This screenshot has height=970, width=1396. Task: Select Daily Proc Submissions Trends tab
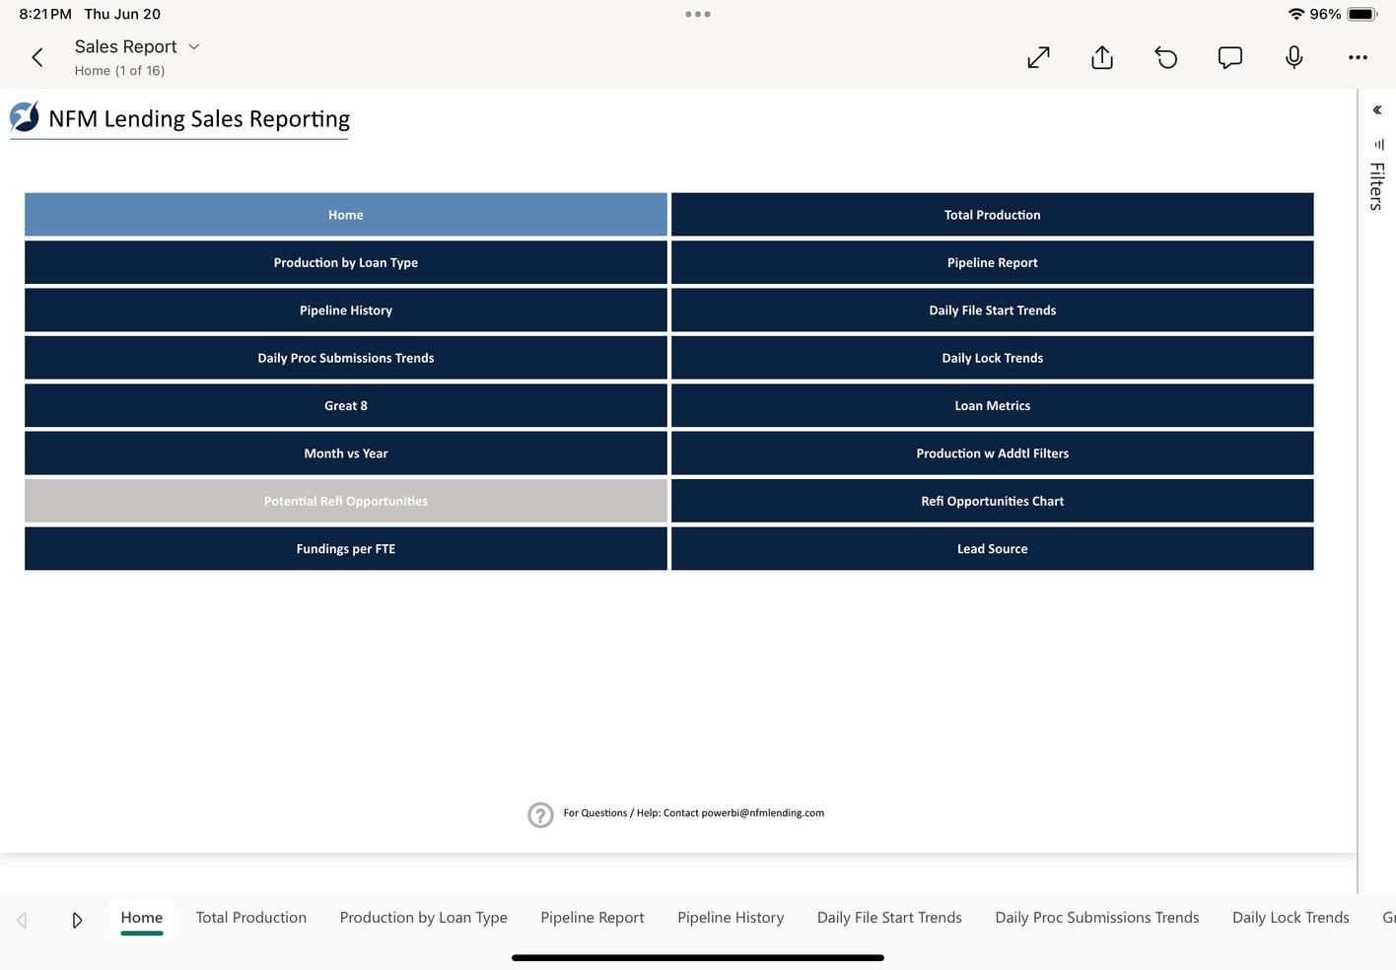[x=1097, y=918]
